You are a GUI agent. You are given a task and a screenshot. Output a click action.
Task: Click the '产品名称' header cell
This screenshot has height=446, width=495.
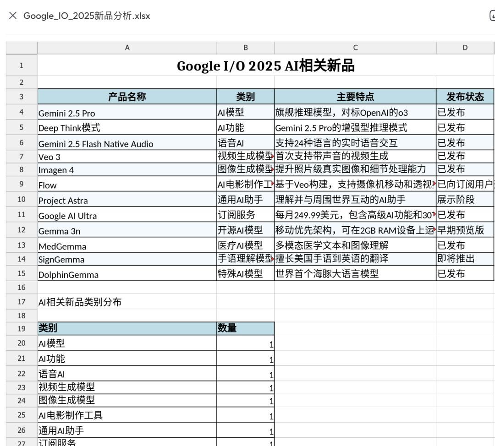[127, 97]
